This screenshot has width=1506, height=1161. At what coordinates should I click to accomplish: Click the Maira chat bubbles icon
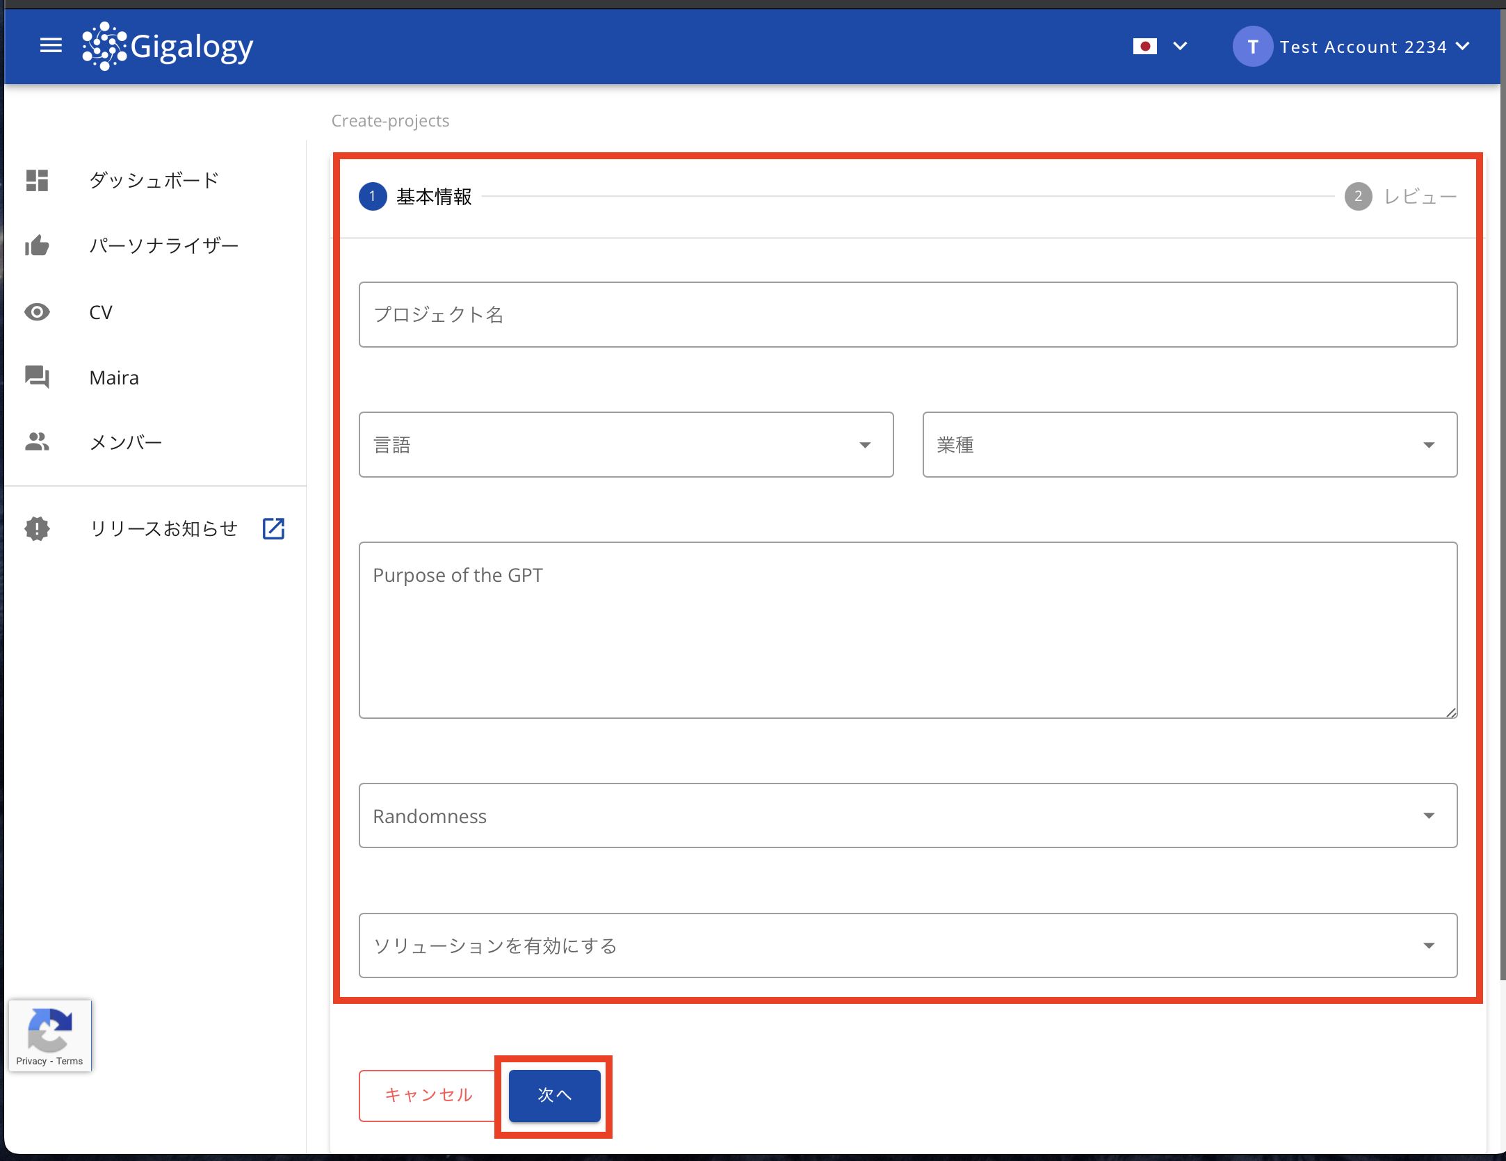37,377
